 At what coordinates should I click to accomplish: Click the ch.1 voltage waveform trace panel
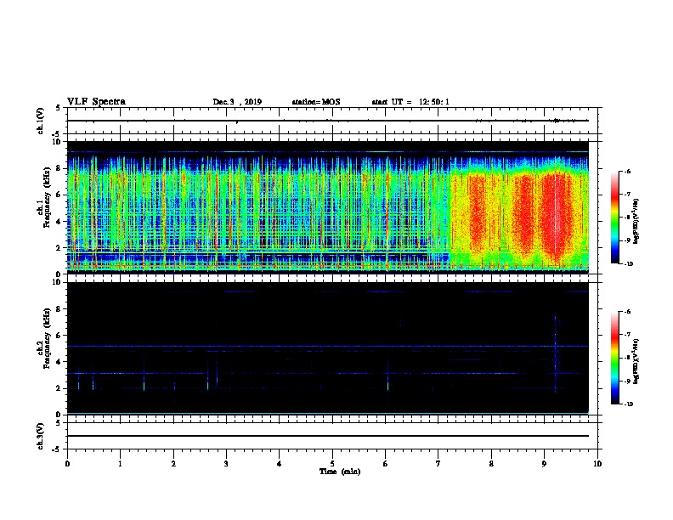coord(334,121)
